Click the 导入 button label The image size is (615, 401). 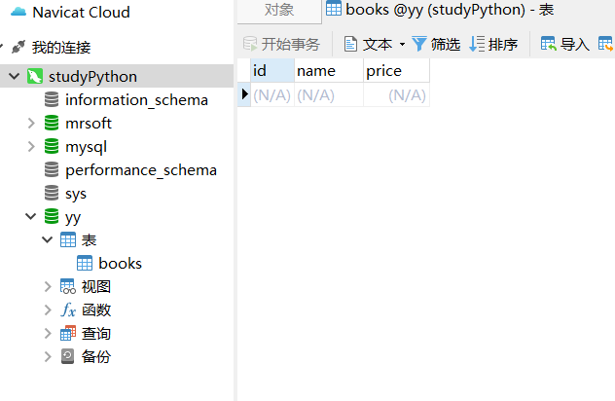click(575, 44)
